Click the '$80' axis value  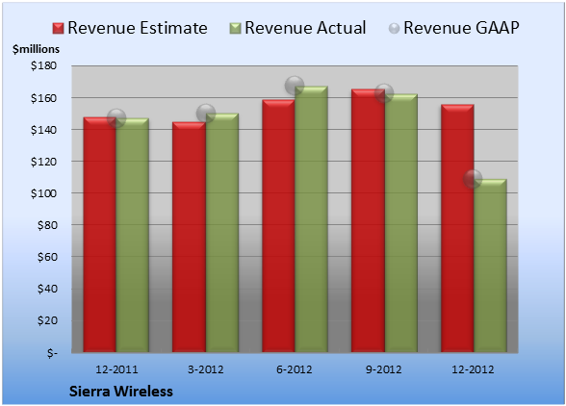pos(47,225)
